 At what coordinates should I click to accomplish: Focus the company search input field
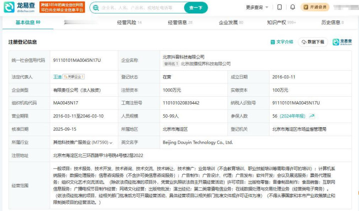(140, 8)
